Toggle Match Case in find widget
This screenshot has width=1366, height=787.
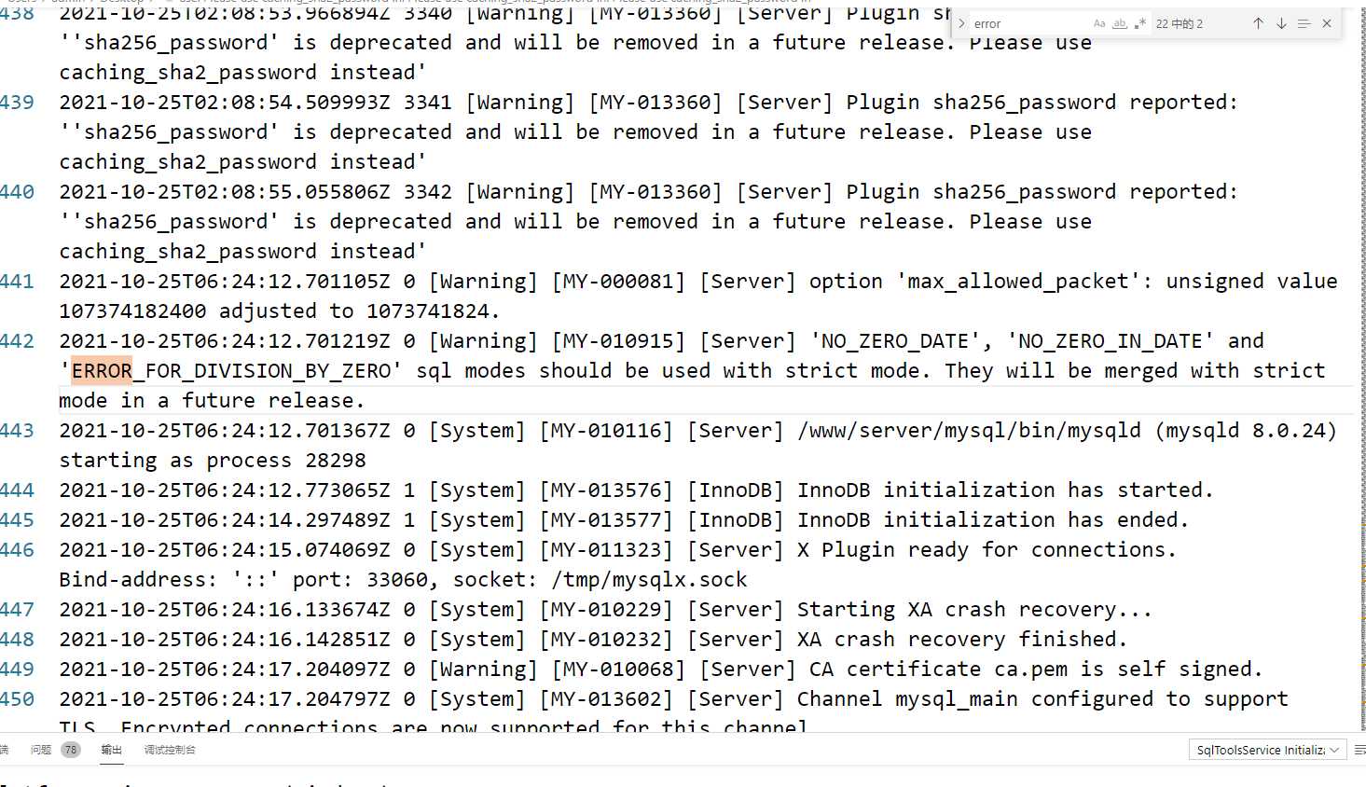1099,23
